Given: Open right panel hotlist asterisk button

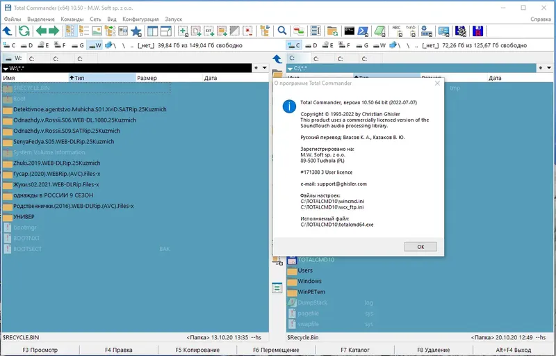Looking at the screenshot, I should pos(541,67).
